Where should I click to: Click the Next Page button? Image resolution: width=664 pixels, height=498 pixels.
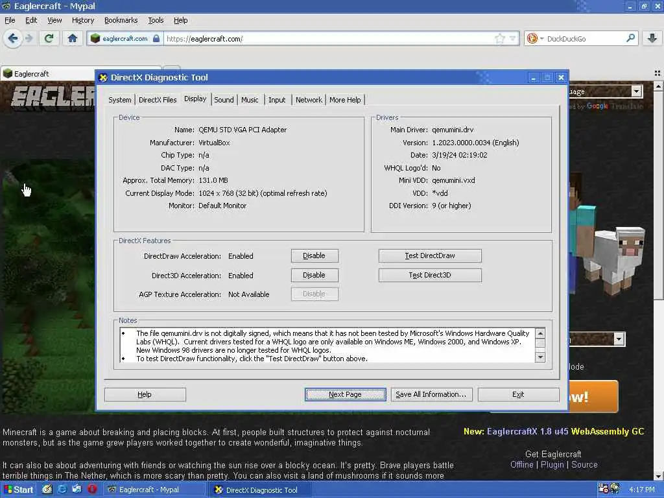coord(345,394)
